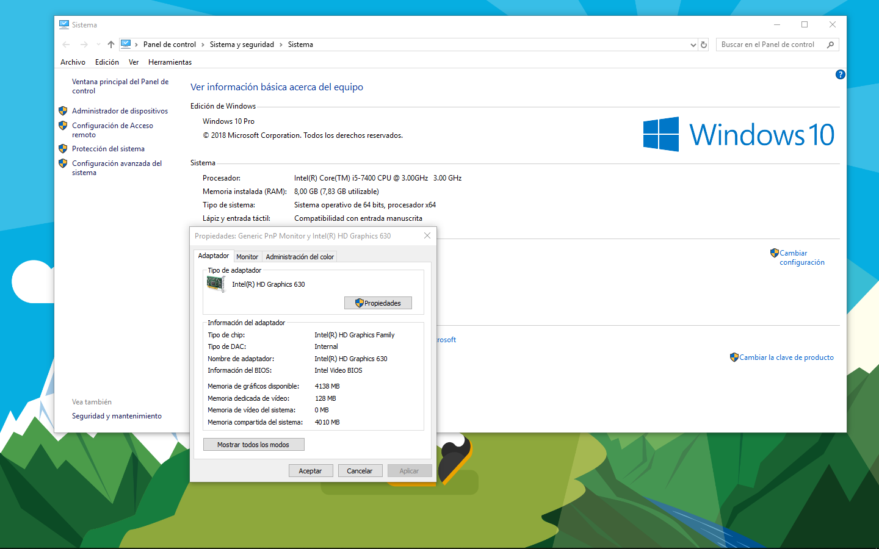Close the Propiedades dialog with the X

click(427, 236)
